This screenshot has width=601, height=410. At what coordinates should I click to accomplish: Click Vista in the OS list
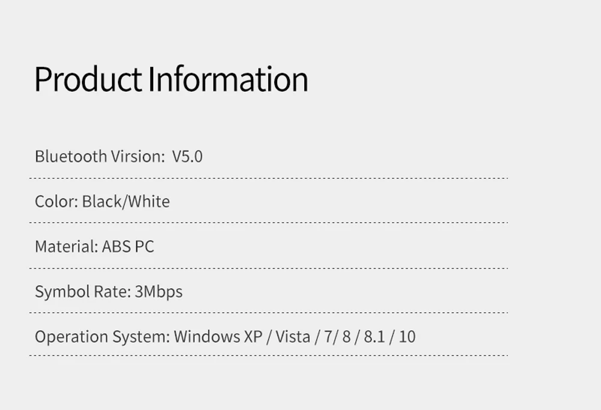tap(293, 337)
